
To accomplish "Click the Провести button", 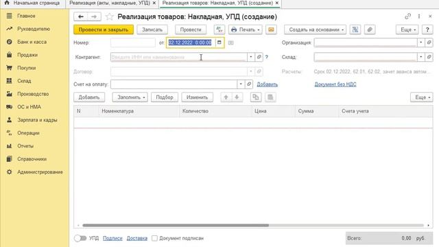I will coord(191,30).
